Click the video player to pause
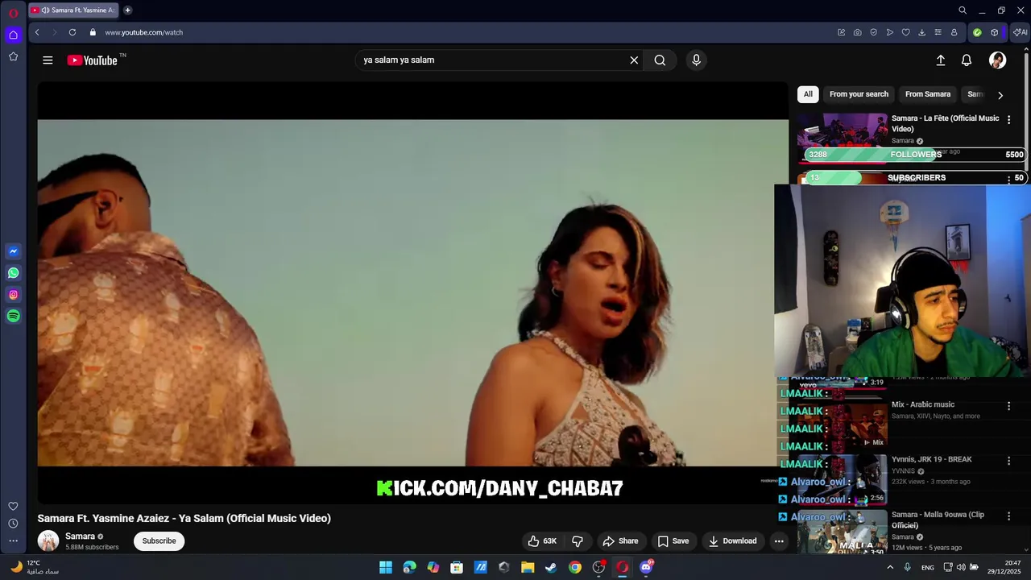Viewport: 1031px width, 580px height. (x=413, y=292)
